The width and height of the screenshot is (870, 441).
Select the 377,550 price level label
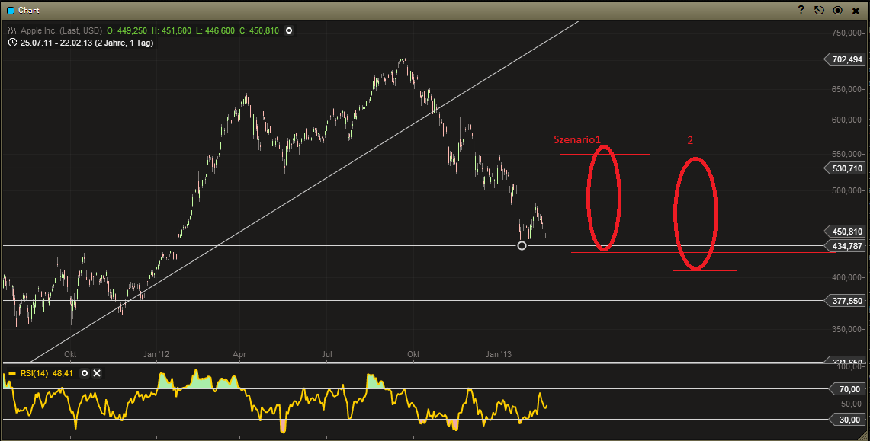(846, 301)
